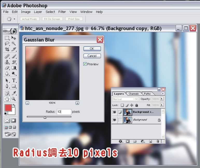Toggle lock all

(137, 105)
